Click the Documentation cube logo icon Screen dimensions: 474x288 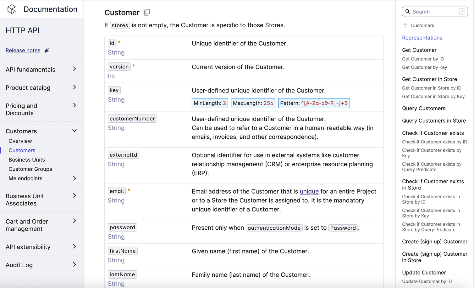click(x=12, y=9)
